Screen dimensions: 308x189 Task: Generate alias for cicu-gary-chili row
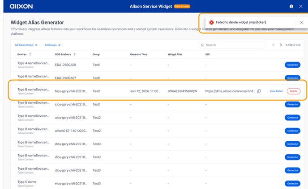coord(292,104)
